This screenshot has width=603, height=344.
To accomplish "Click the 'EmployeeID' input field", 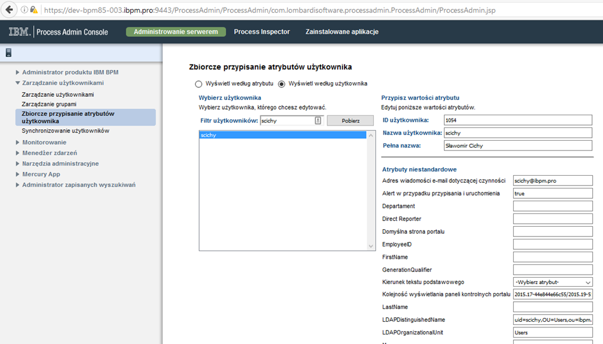I will click(x=553, y=244).
